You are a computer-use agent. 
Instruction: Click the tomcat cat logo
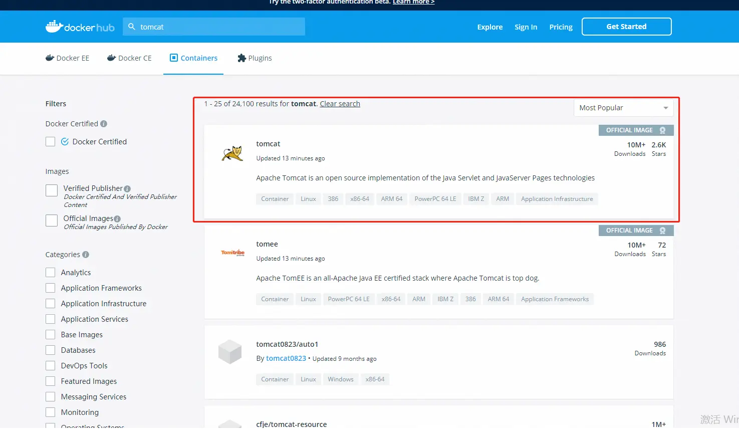coord(232,153)
